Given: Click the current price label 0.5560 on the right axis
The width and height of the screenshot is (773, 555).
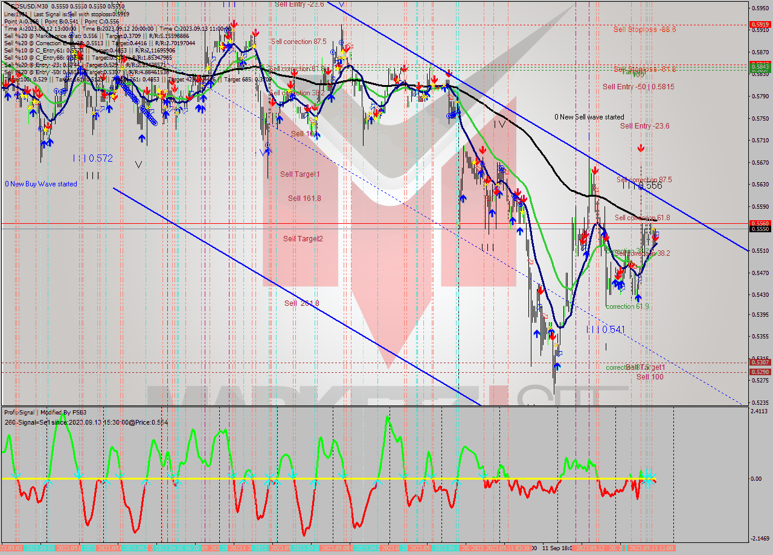Looking at the screenshot, I should 760,223.
